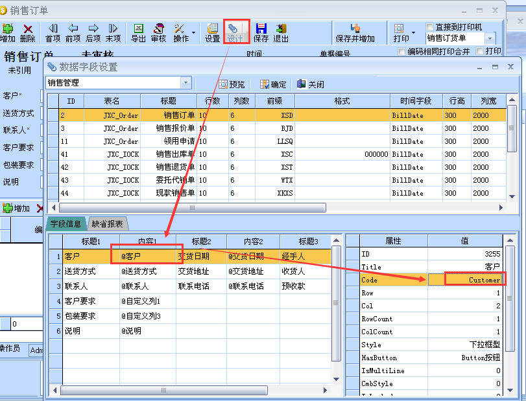The width and height of the screenshot is (526, 401).
Task: Toggle the 打印 checkbox at right edge
Action: (x=480, y=51)
